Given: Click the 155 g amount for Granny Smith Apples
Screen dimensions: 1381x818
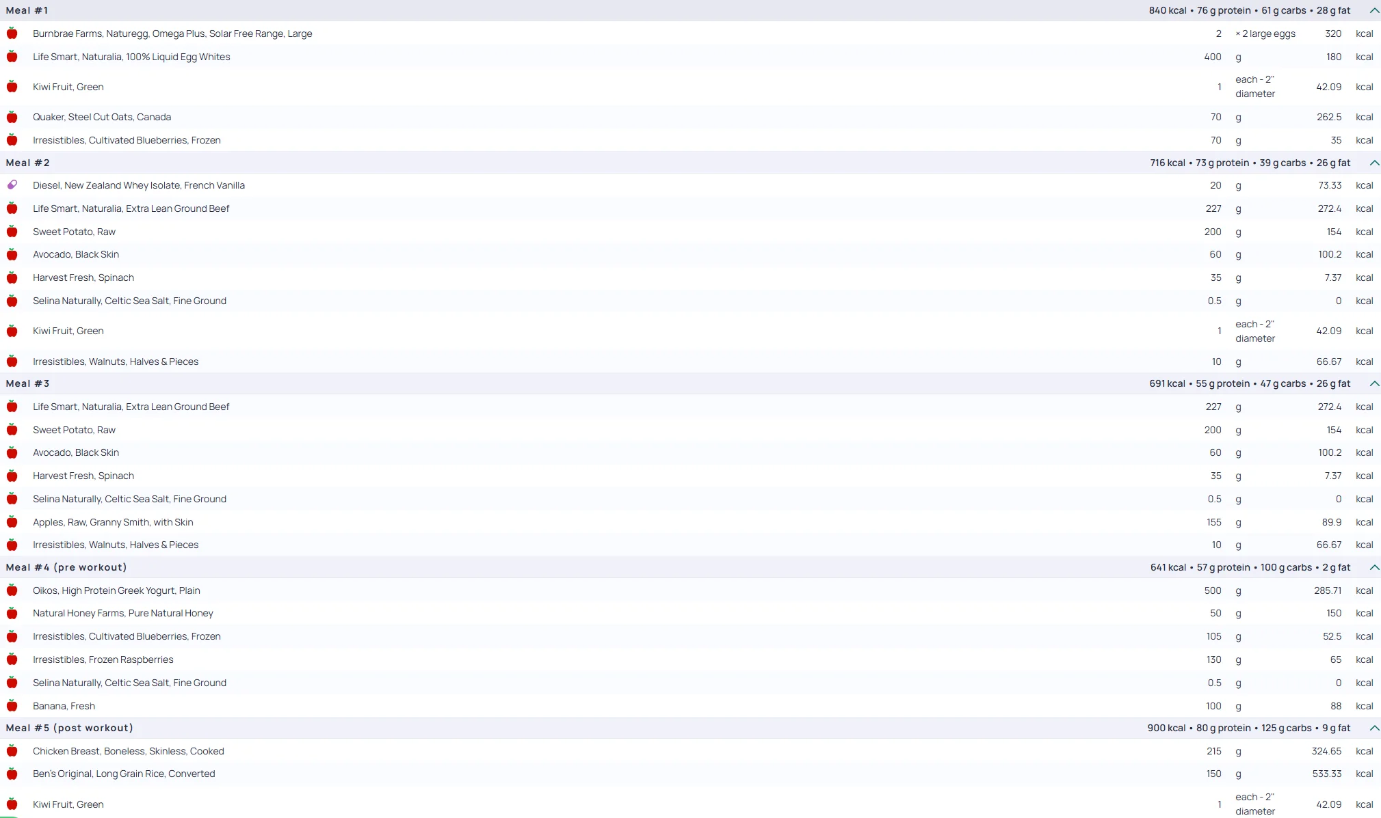Looking at the screenshot, I should pos(1214,522).
